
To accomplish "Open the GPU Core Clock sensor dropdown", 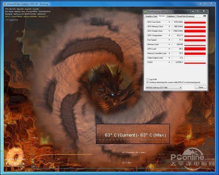I will (169, 22).
